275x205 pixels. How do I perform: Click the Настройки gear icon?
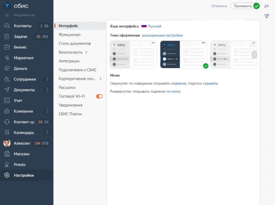7,175
